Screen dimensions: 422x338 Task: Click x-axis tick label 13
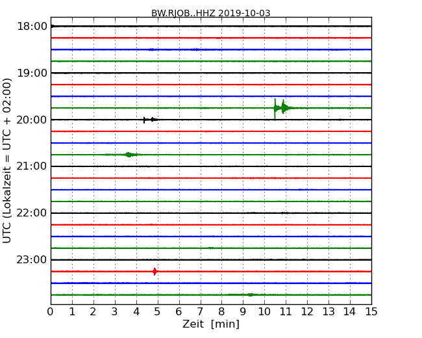click(x=329, y=312)
